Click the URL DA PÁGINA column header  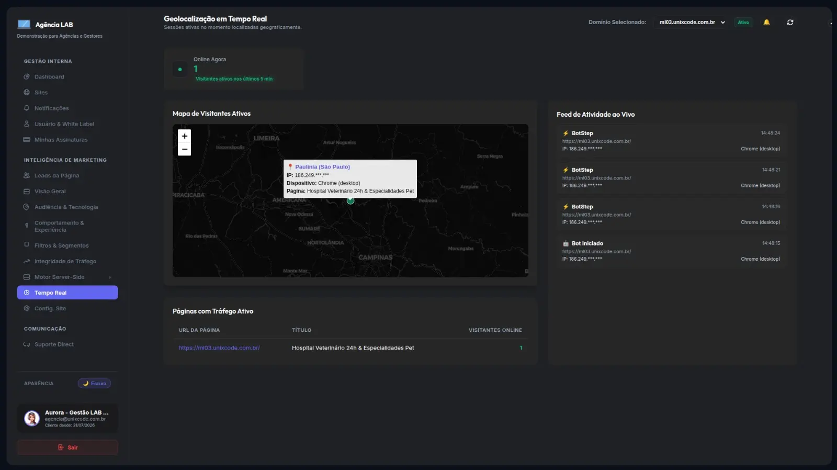199,330
